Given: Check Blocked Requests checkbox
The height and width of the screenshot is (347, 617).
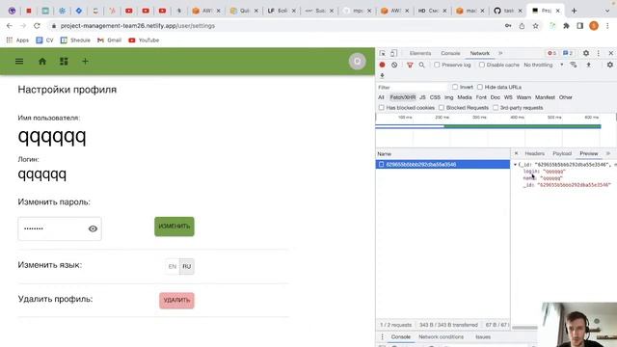Looking at the screenshot, I should click(442, 107).
